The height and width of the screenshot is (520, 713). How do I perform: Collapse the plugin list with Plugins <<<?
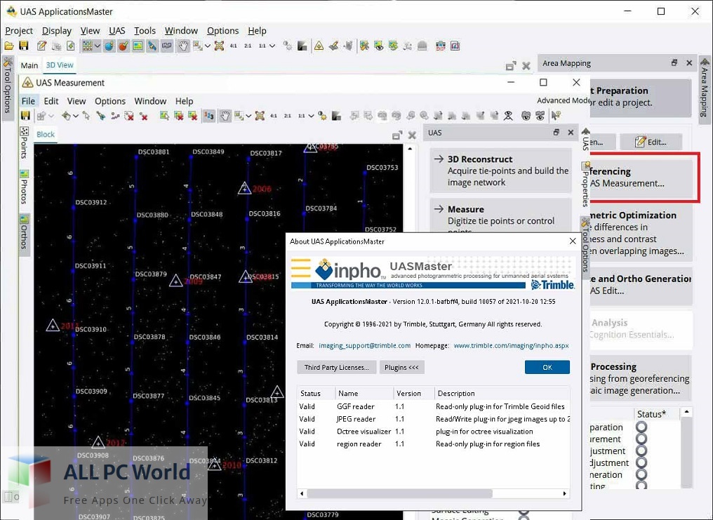pyautogui.click(x=401, y=367)
